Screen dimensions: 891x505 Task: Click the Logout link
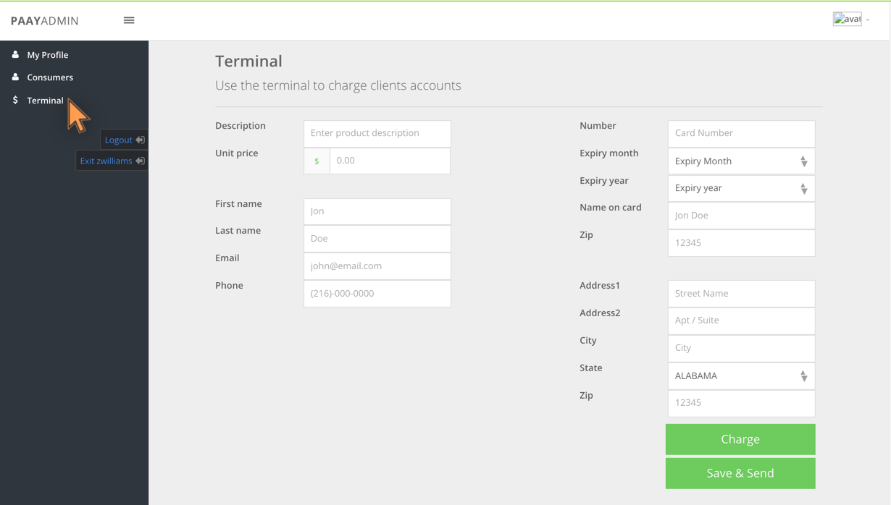[125, 140]
